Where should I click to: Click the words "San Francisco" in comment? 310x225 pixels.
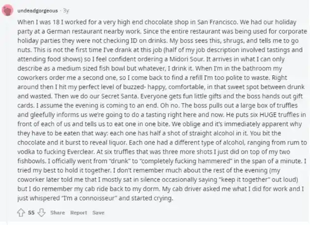point(217,22)
